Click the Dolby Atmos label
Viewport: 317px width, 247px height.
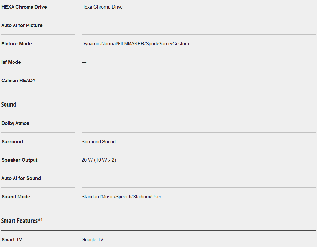tap(15, 123)
